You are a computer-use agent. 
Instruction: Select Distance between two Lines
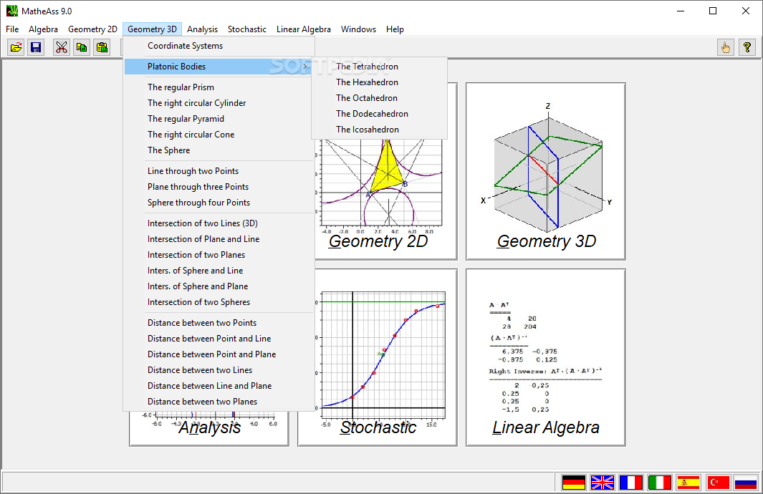tap(219, 370)
